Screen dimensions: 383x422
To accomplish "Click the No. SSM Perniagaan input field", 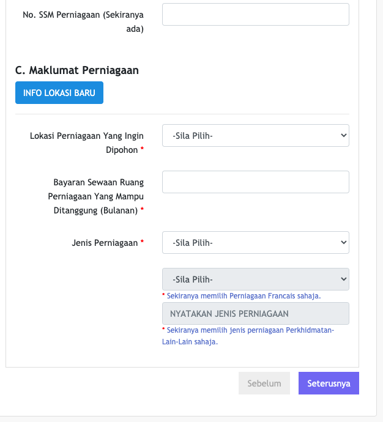I will [255, 15].
